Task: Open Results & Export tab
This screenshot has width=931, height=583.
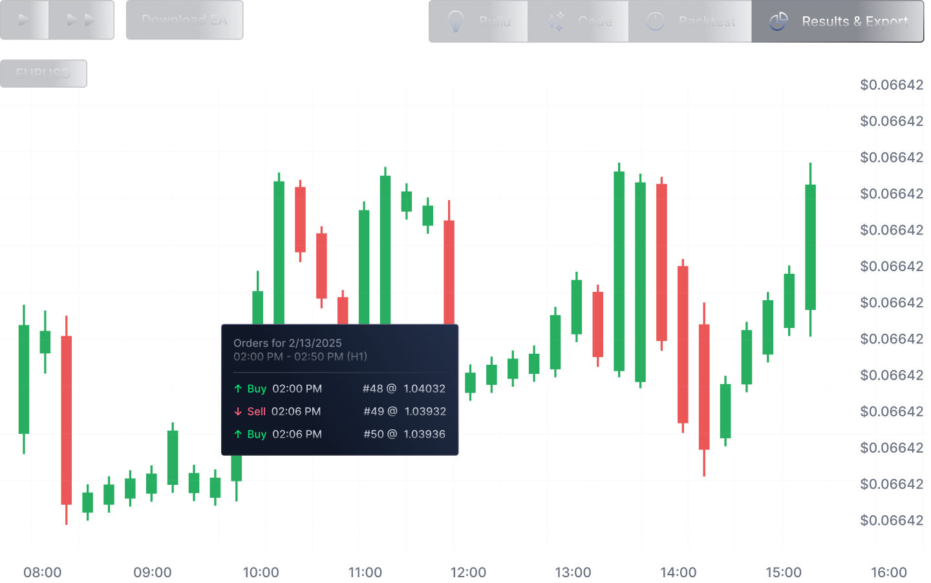Action: 838,21
